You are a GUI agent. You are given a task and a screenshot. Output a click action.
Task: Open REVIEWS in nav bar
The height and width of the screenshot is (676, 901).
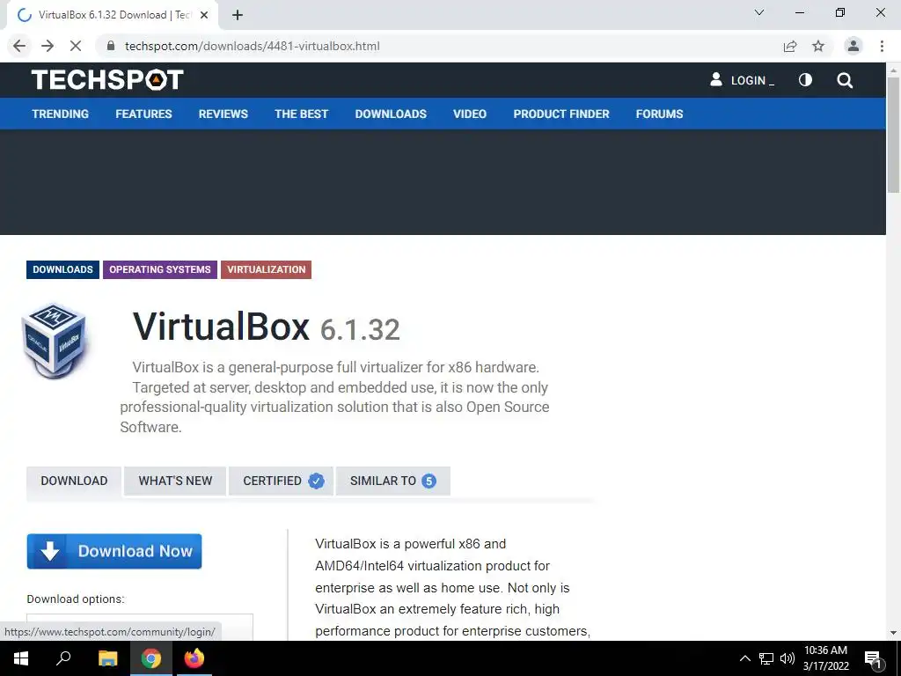(x=223, y=114)
